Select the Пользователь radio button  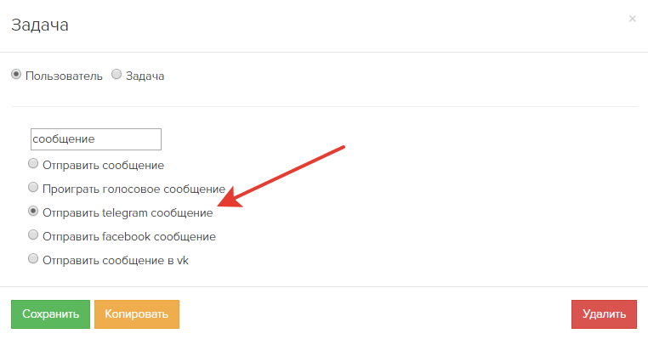pyautogui.click(x=16, y=75)
